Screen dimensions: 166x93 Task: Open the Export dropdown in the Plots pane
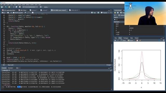pyautogui.click(x=131, y=41)
